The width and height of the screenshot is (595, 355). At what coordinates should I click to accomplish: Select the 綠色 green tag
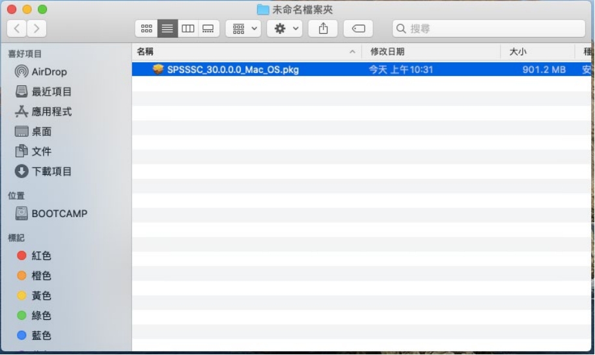34,315
